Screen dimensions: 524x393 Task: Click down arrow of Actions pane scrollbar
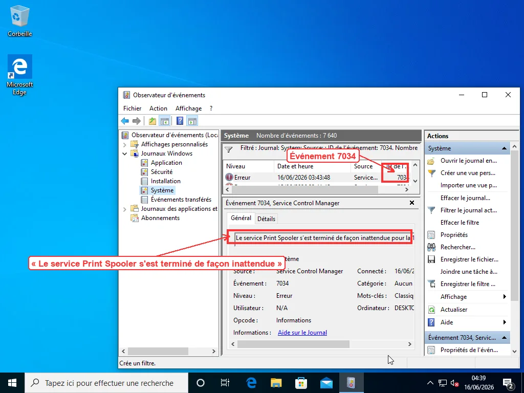(515, 352)
